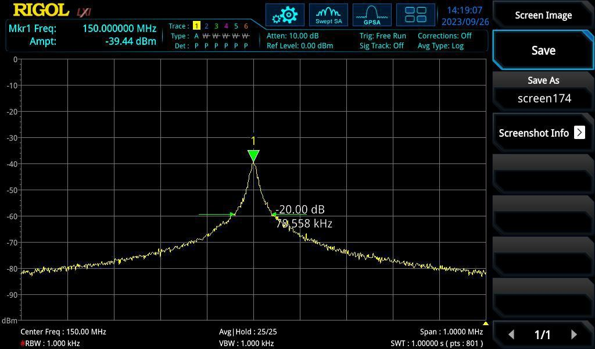
Task: Open the Trig Free Run setting
Action: click(382, 35)
